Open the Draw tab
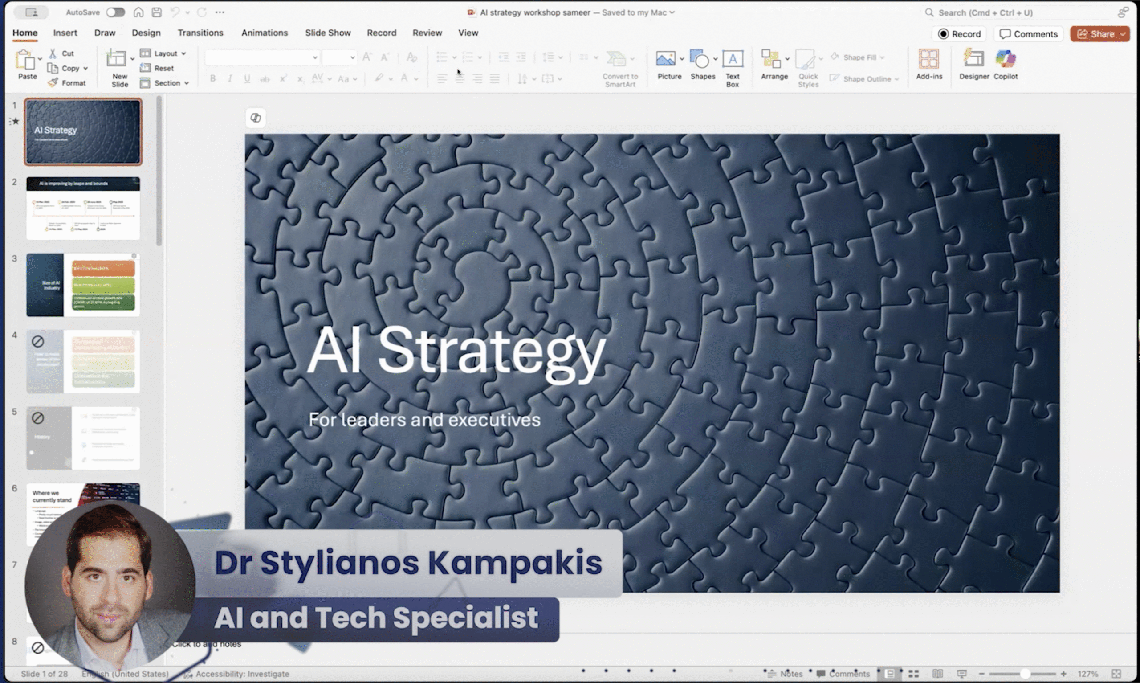Image resolution: width=1140 pixels, height=683 pixels. click(x=104, y=33)
